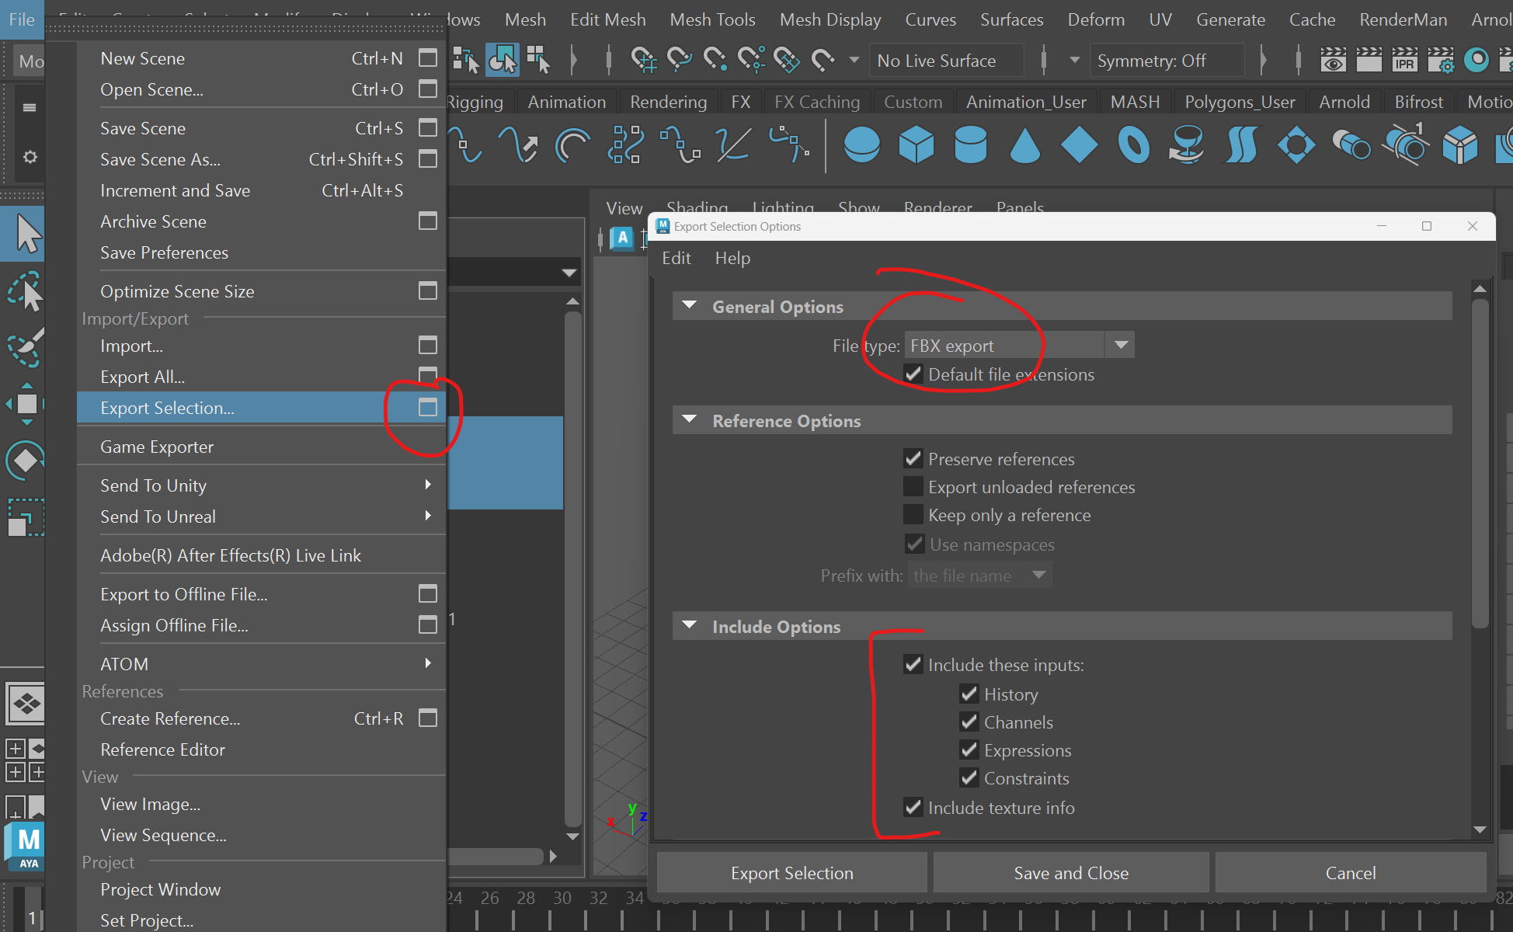Viewport: 1513px width, 932px height.
Task: Click the No Live Surface field
Action: point(946,61)
